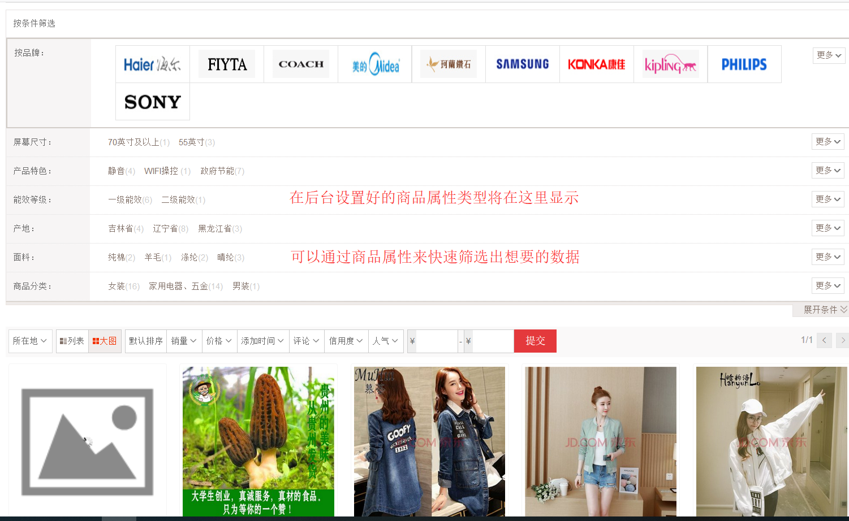Filter origin by 吉林省
Screen dimensions: 849x521
[x=126, y=229]
